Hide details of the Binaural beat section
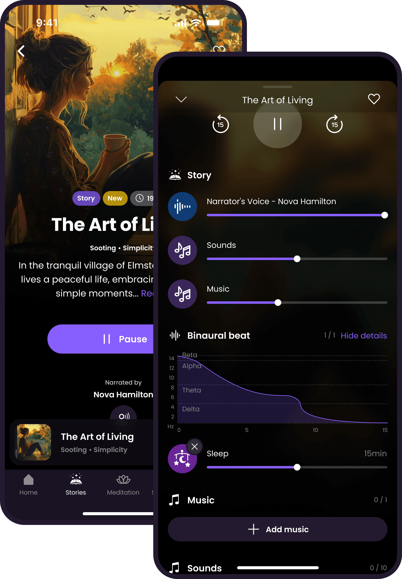 364,336
